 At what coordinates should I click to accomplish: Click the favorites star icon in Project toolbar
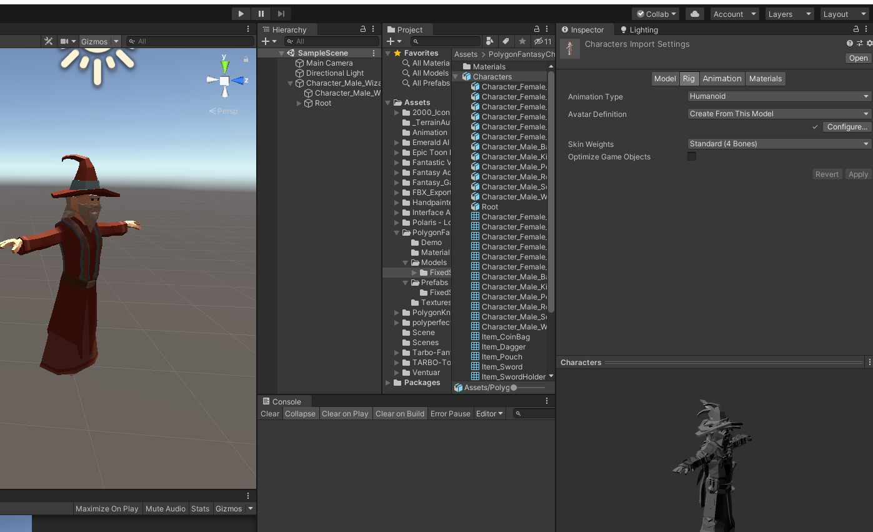[x=522, y=41]
